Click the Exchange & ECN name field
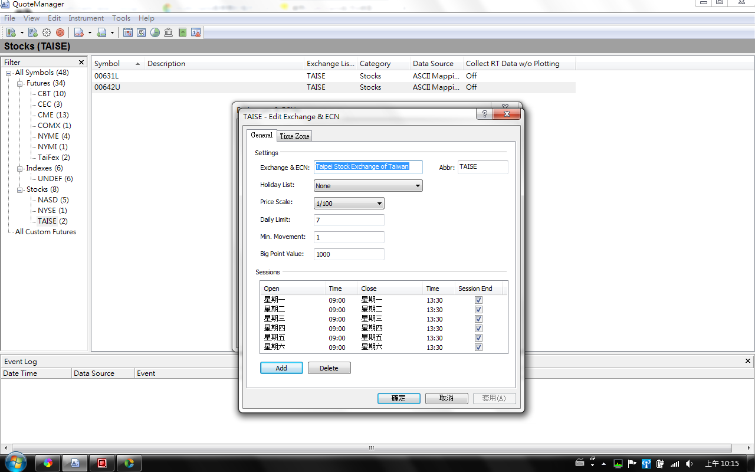The image size is (755, 472). coord(368,167)
